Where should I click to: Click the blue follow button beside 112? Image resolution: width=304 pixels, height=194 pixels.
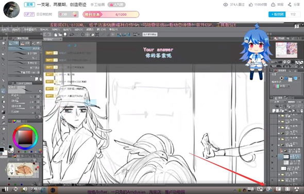[x=277, y=14]
